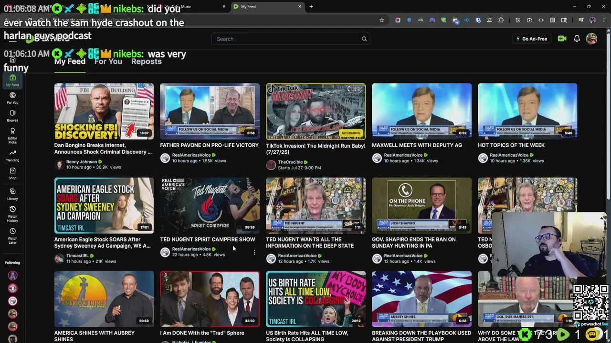
Task: Click the Go Ad-Free button
Action: click(531, 39)
